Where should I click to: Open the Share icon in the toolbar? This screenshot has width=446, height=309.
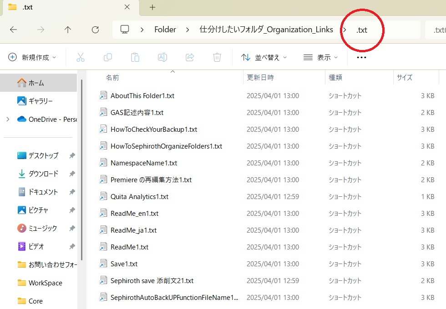pos(190,57)
